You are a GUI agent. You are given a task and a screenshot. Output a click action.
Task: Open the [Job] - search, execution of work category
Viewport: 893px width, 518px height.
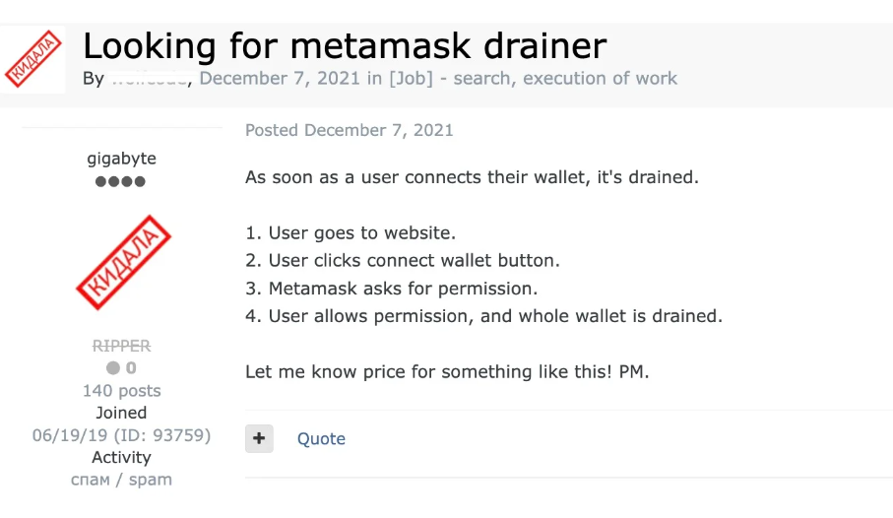533,78
